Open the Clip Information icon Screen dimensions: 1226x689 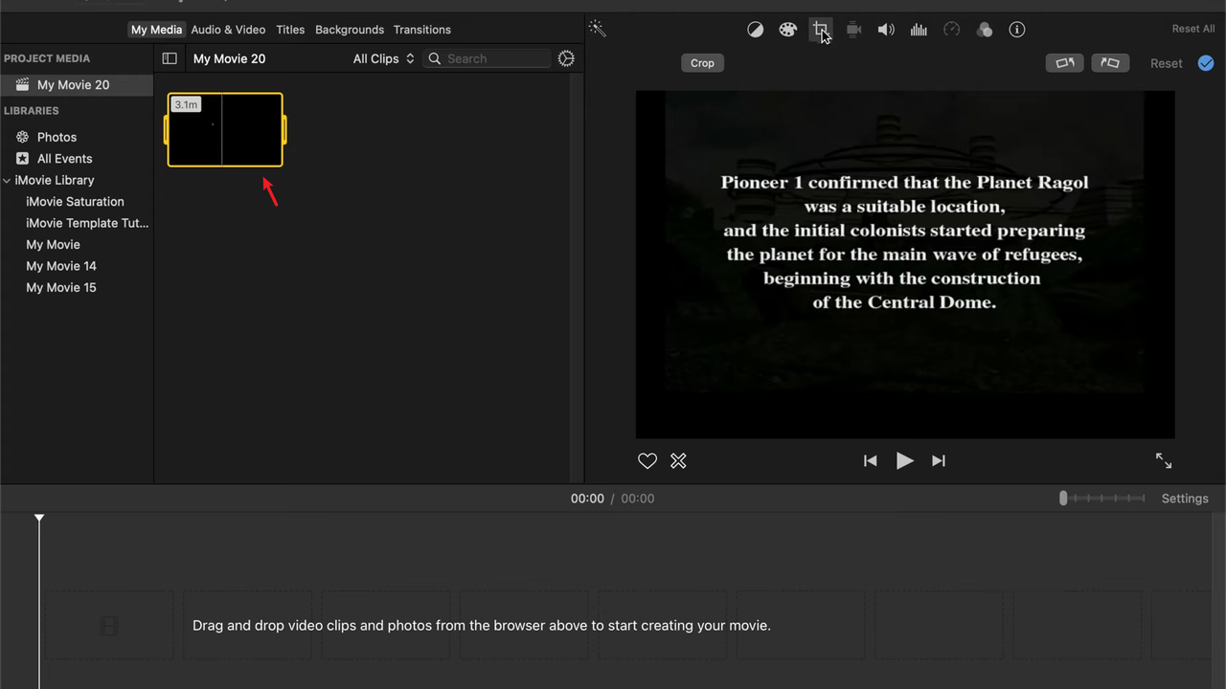click(1017, 30)
